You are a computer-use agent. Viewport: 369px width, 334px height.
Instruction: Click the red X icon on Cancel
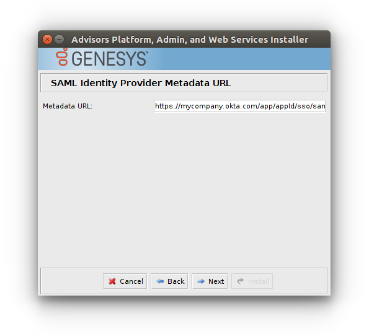coord(112,281)
